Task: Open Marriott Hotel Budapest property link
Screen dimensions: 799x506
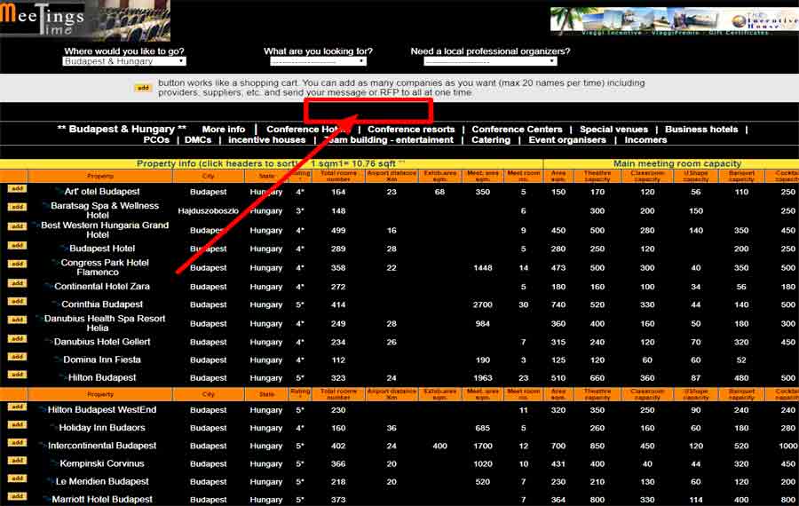Action: [x=102, y=500]
